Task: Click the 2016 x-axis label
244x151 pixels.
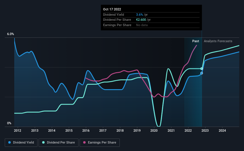Action: pyautogui.click(x=86, y=130)
